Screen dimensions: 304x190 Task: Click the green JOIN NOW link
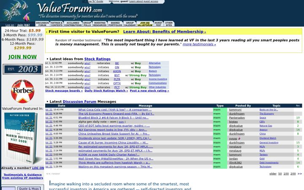click(22, 57)
